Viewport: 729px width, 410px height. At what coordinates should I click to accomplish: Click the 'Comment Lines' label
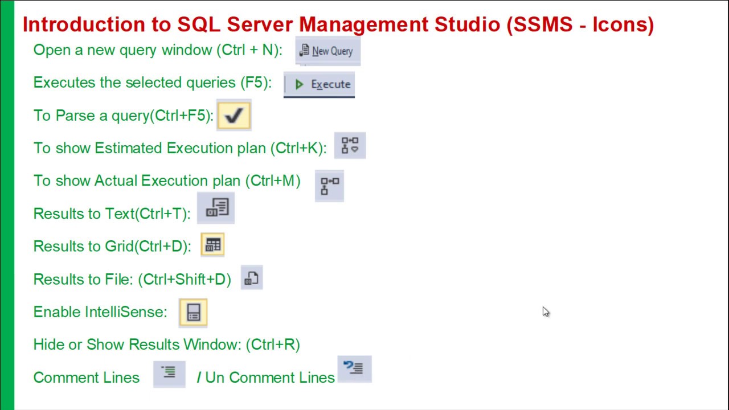coord(87,378)
